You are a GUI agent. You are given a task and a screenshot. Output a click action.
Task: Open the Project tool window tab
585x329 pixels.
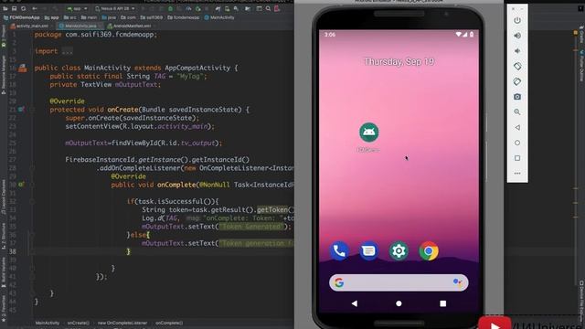click(4, 36)
